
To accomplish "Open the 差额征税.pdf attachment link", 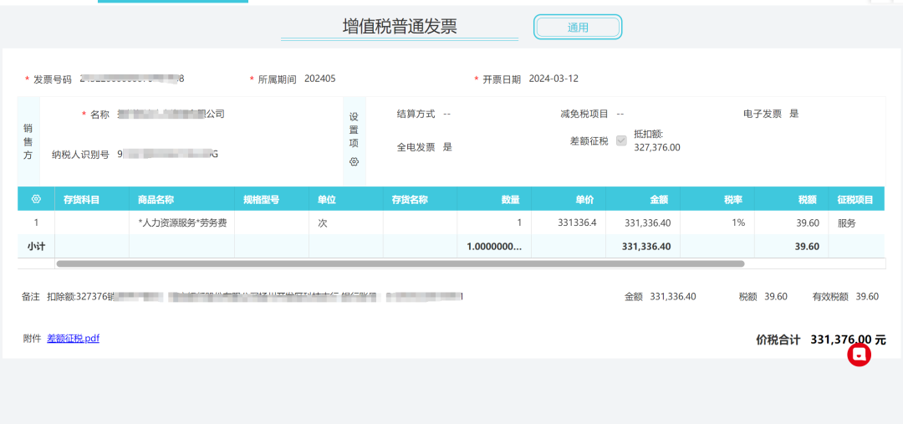I will [73, 339].
